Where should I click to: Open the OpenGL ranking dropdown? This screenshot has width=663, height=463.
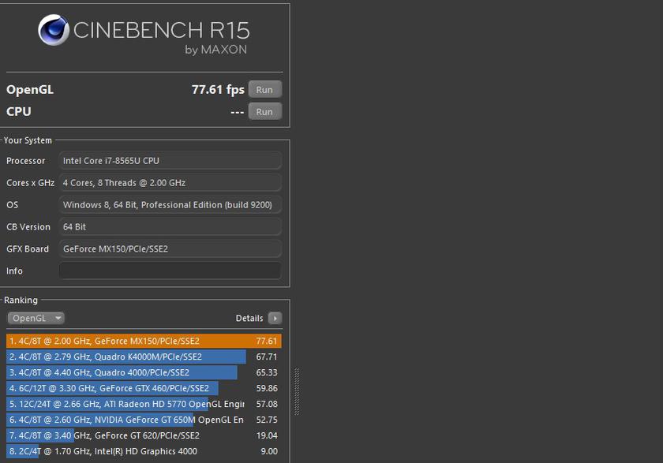pos(36,319)
